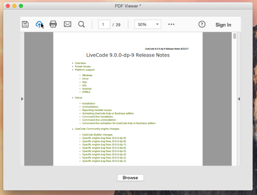257x195 pixels.
Task: Go to the Mac section link
Action: click(x=84, y=82)
